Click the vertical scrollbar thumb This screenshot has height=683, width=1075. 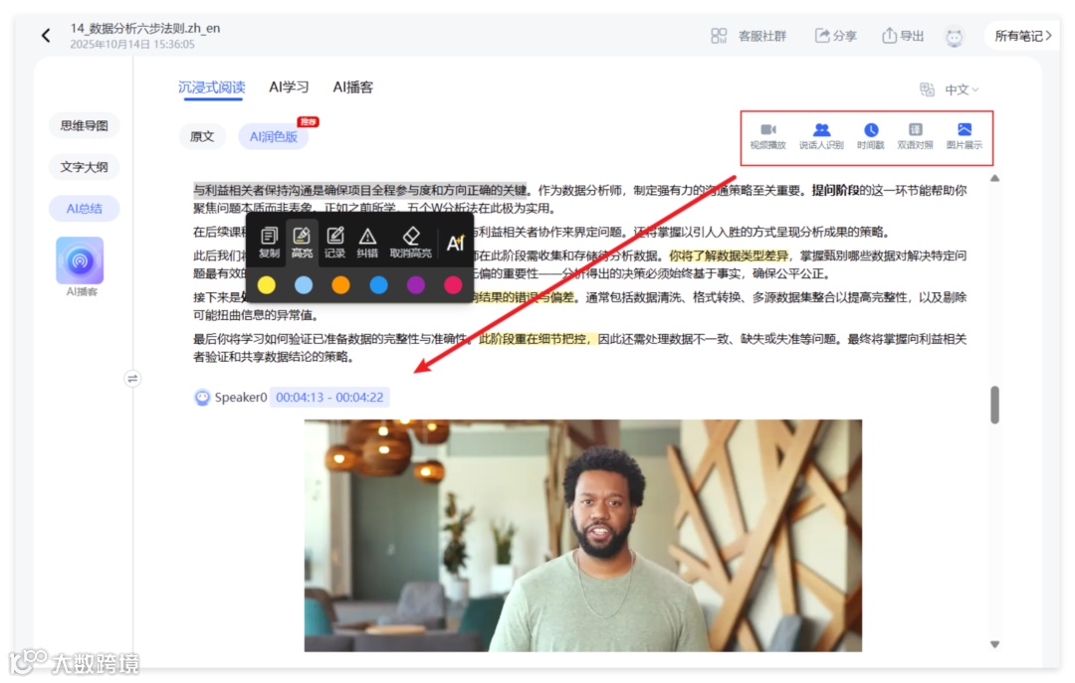point(994,405)
